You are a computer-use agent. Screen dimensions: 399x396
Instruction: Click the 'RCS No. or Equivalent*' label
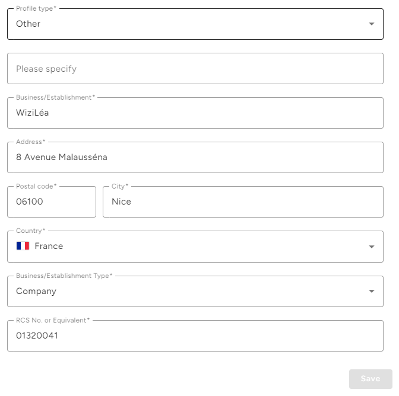coord(53,320)
